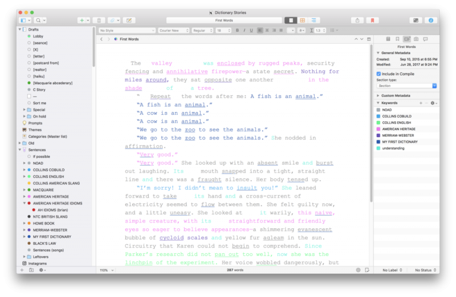Toggle Include in Compile checkbox
The image size is (456, 297).
(378, 74)
